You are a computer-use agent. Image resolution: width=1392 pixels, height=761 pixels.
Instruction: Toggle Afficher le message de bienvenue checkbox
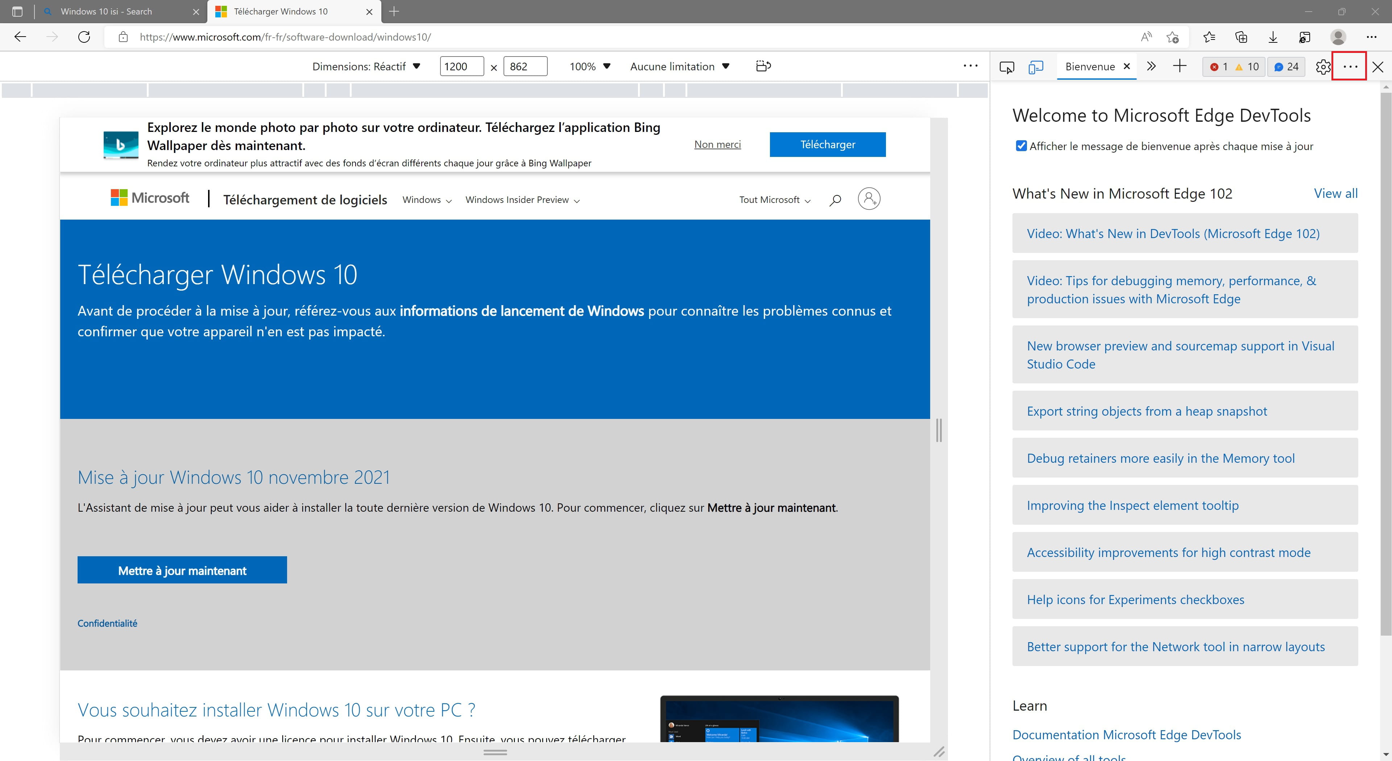(x=1021, y=146)
